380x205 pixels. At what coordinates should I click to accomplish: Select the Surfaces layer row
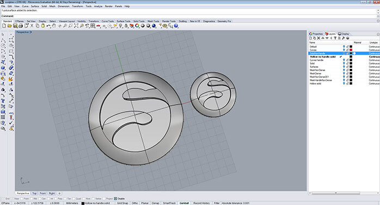(x=344, y=67)
